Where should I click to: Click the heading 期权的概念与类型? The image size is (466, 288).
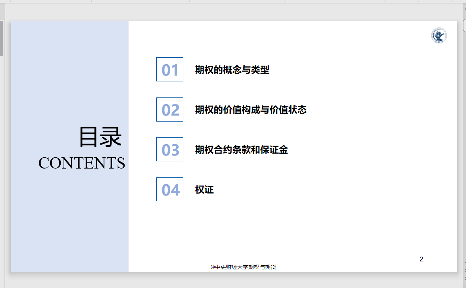tap(232, 70)
